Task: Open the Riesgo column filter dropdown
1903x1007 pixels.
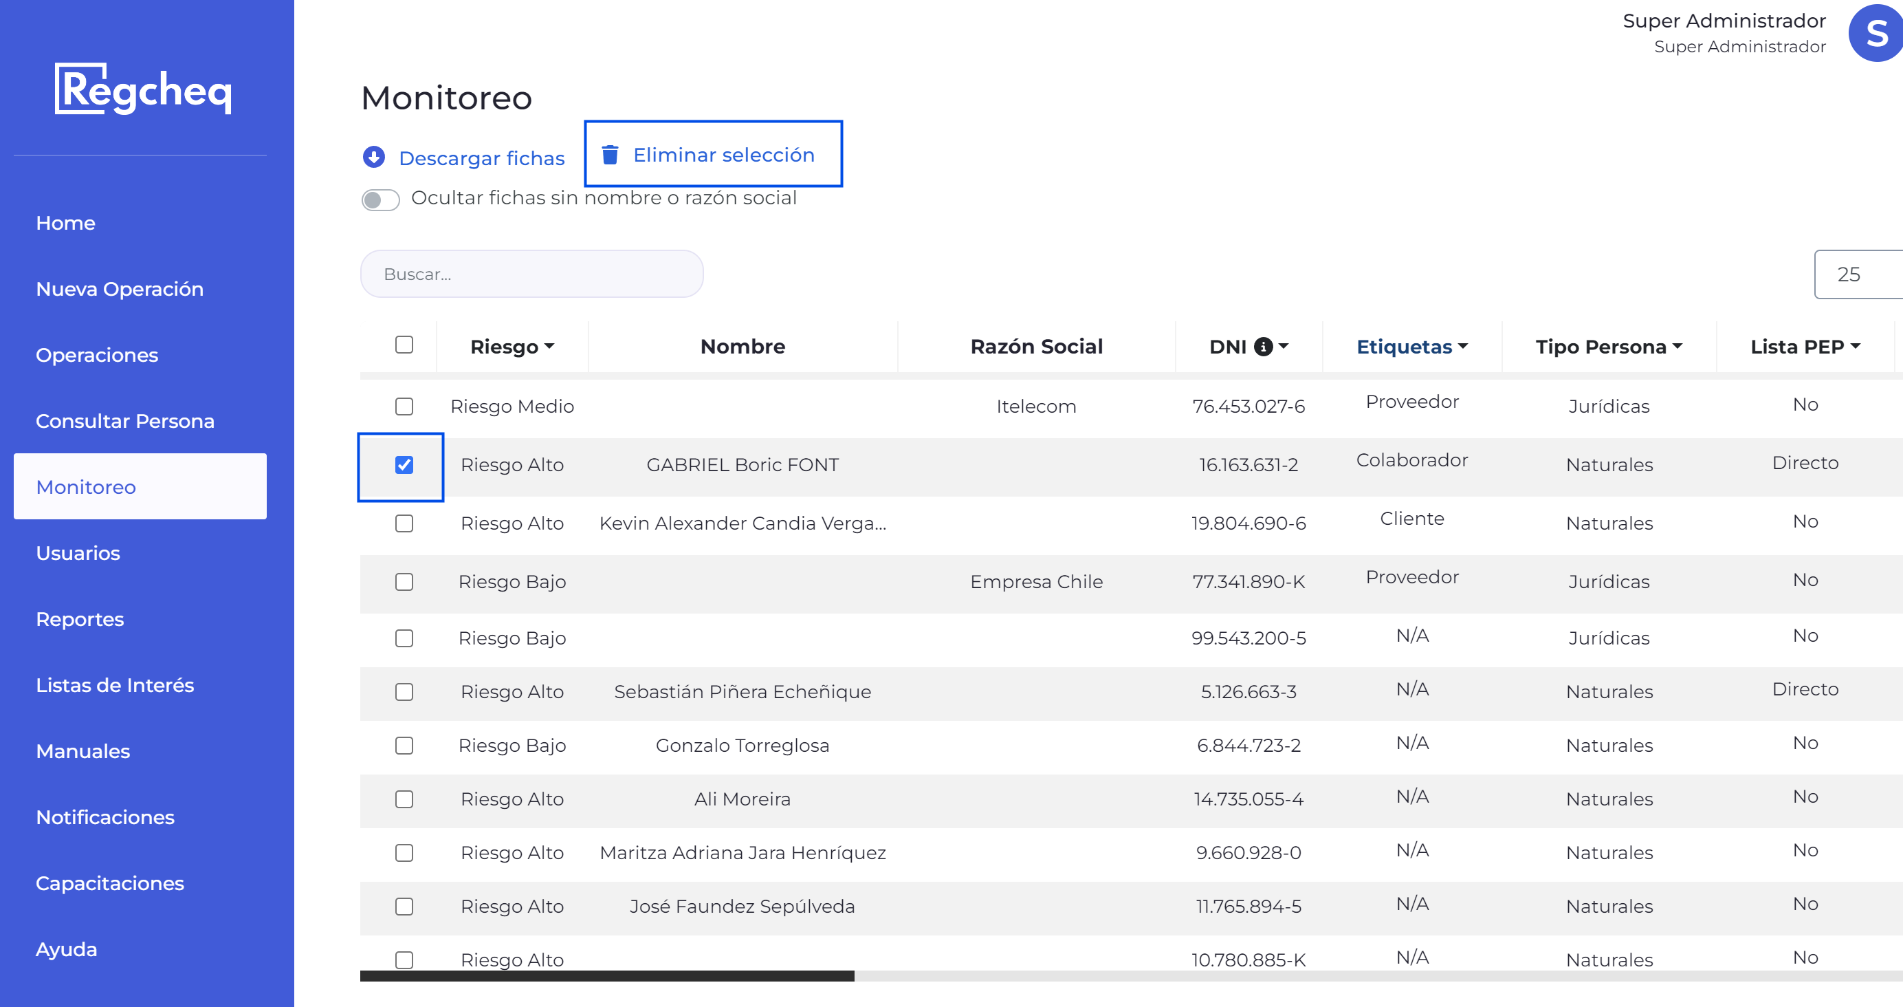Action: click(549, 346)
